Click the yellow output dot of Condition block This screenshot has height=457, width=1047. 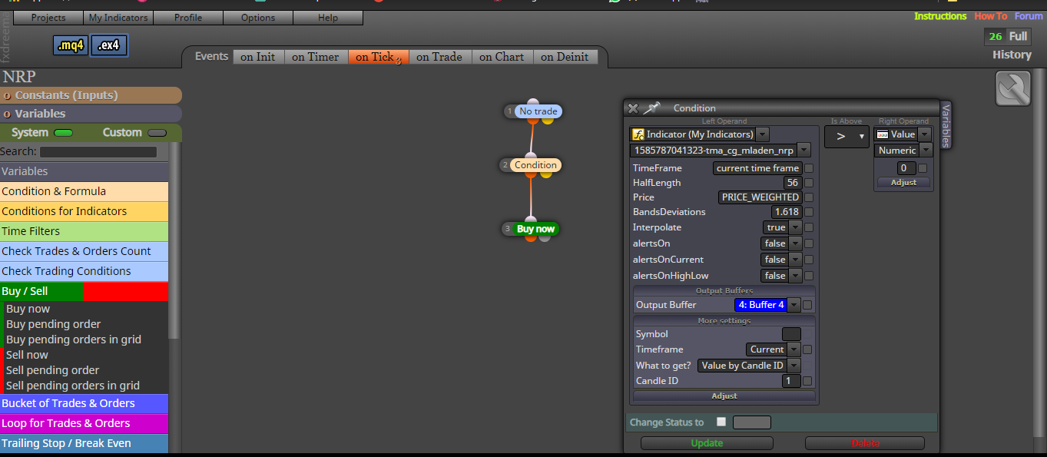(546, 174)
